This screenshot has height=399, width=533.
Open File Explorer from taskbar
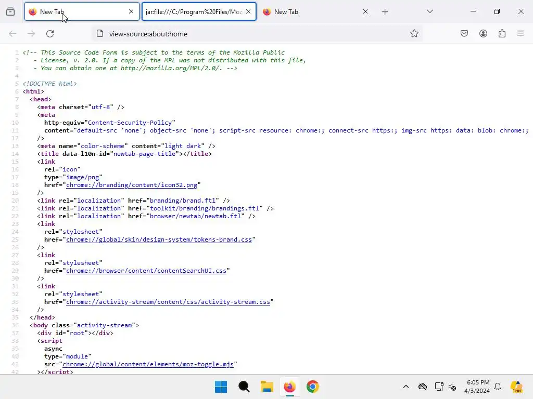(267, 387)
